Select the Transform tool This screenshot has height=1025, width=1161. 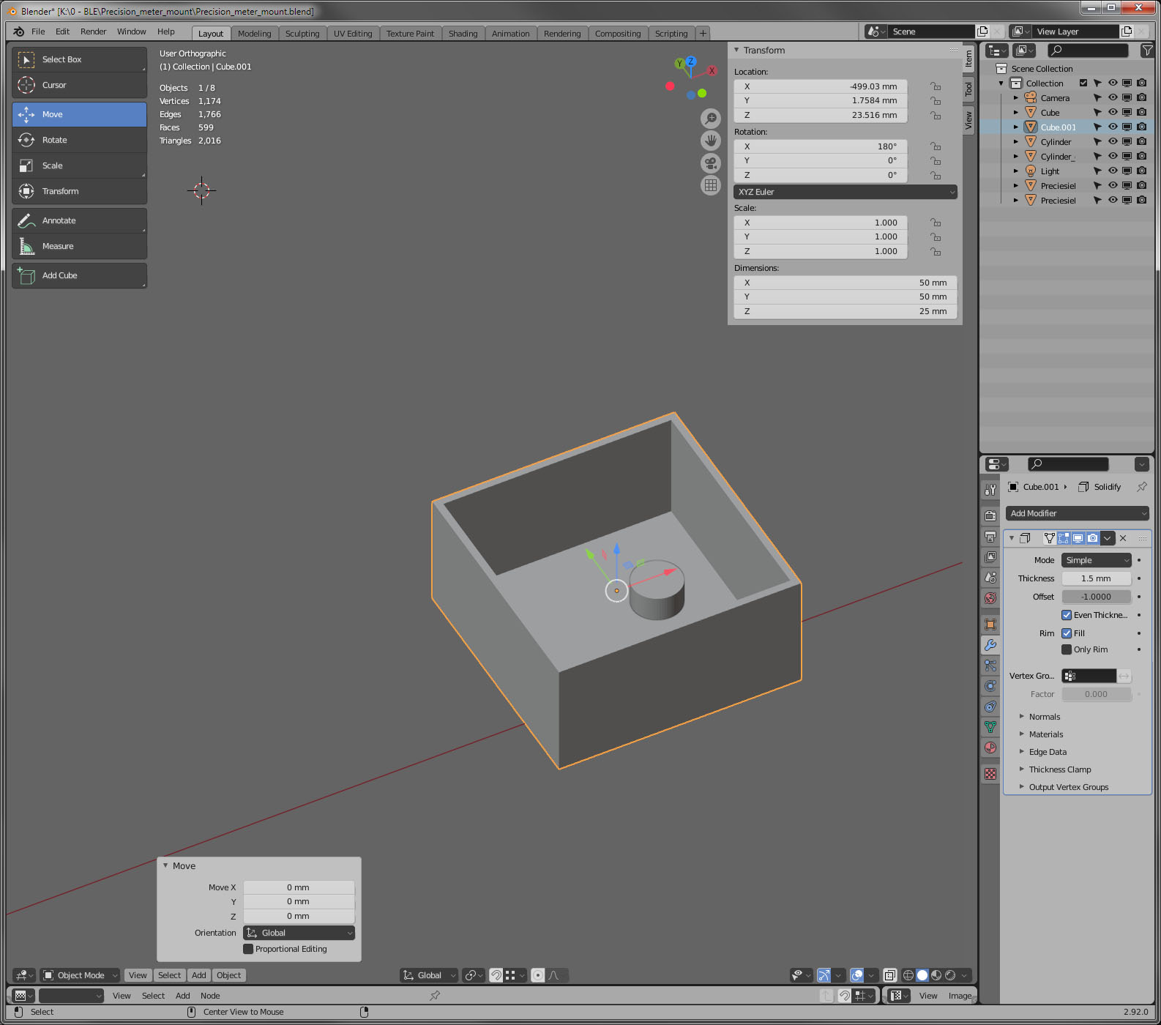[79, 191]
